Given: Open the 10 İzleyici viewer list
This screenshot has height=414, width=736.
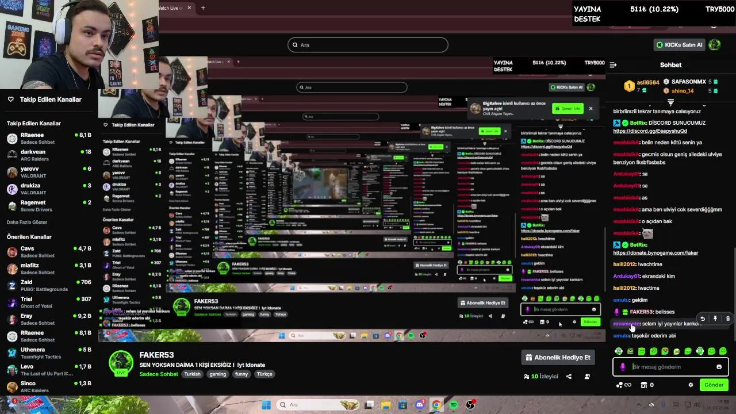Looking at the screenshot, I should (541, 377).
